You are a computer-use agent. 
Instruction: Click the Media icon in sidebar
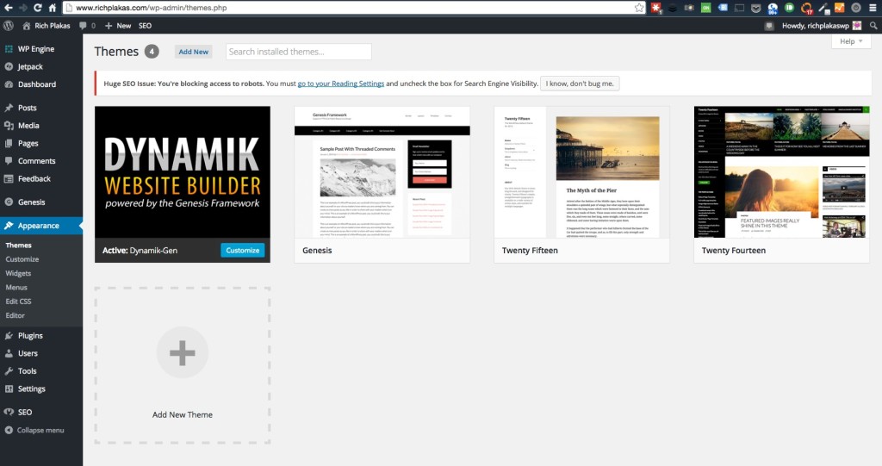pos(9,126)
